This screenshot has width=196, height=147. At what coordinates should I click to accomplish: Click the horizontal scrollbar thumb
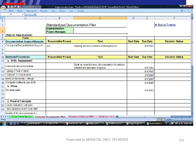tap(144, 117)
